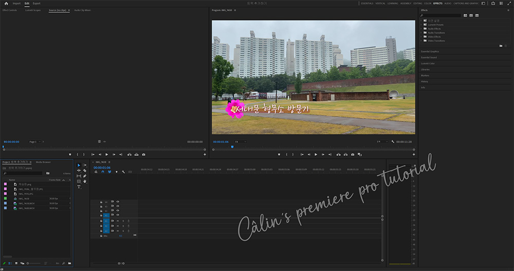Filter effects by Accelerated Effects icon
Screen dimensions: 514x271
[465, 15]
